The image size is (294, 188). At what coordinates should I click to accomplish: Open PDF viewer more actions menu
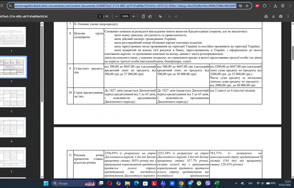pos(288,16)
